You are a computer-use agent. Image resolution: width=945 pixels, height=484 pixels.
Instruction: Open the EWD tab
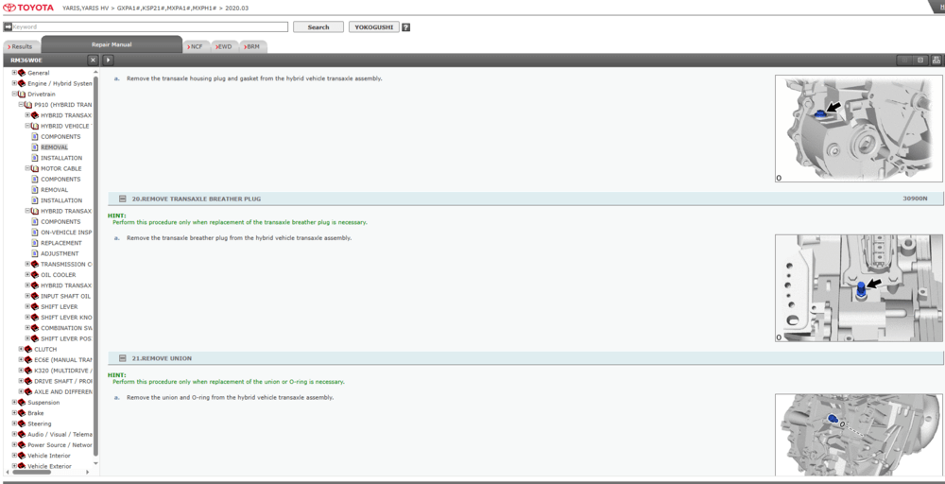[224, 46]
